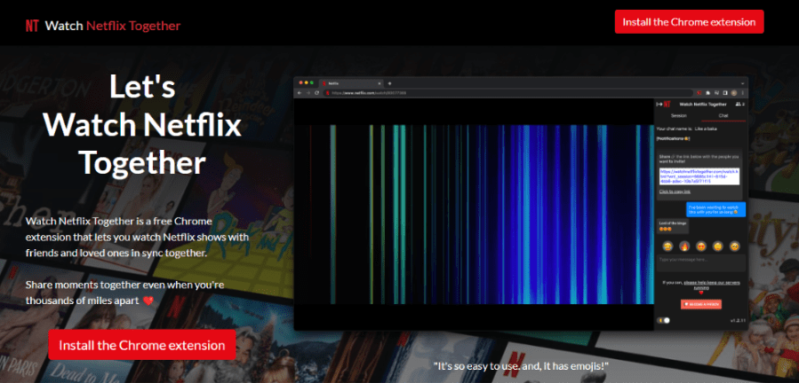Click the NT logo inside the sidebar panel
Image resolution: width=799 pixels, height=383 pixels.
click(667, 105)
